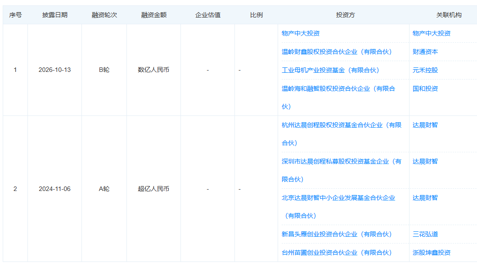Select date cell 2026-10-13

point(55,70)
